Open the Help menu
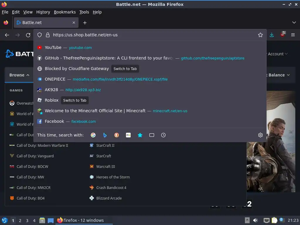Image resolution: width=300 pixels, height=225 pixels. 97,12
